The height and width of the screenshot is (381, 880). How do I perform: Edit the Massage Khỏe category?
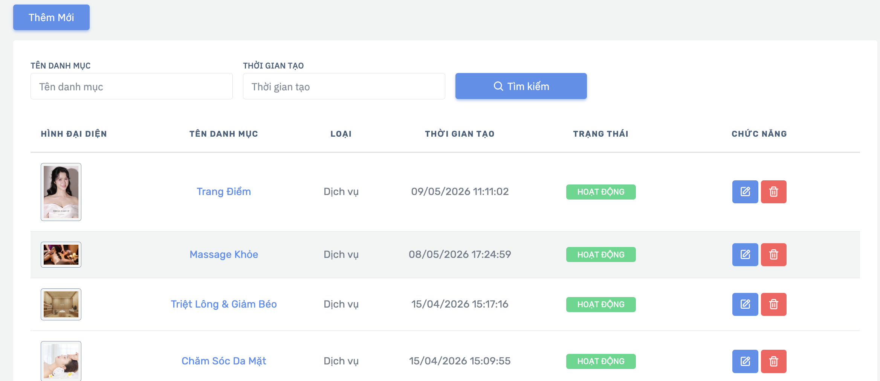tap(745, 255)
